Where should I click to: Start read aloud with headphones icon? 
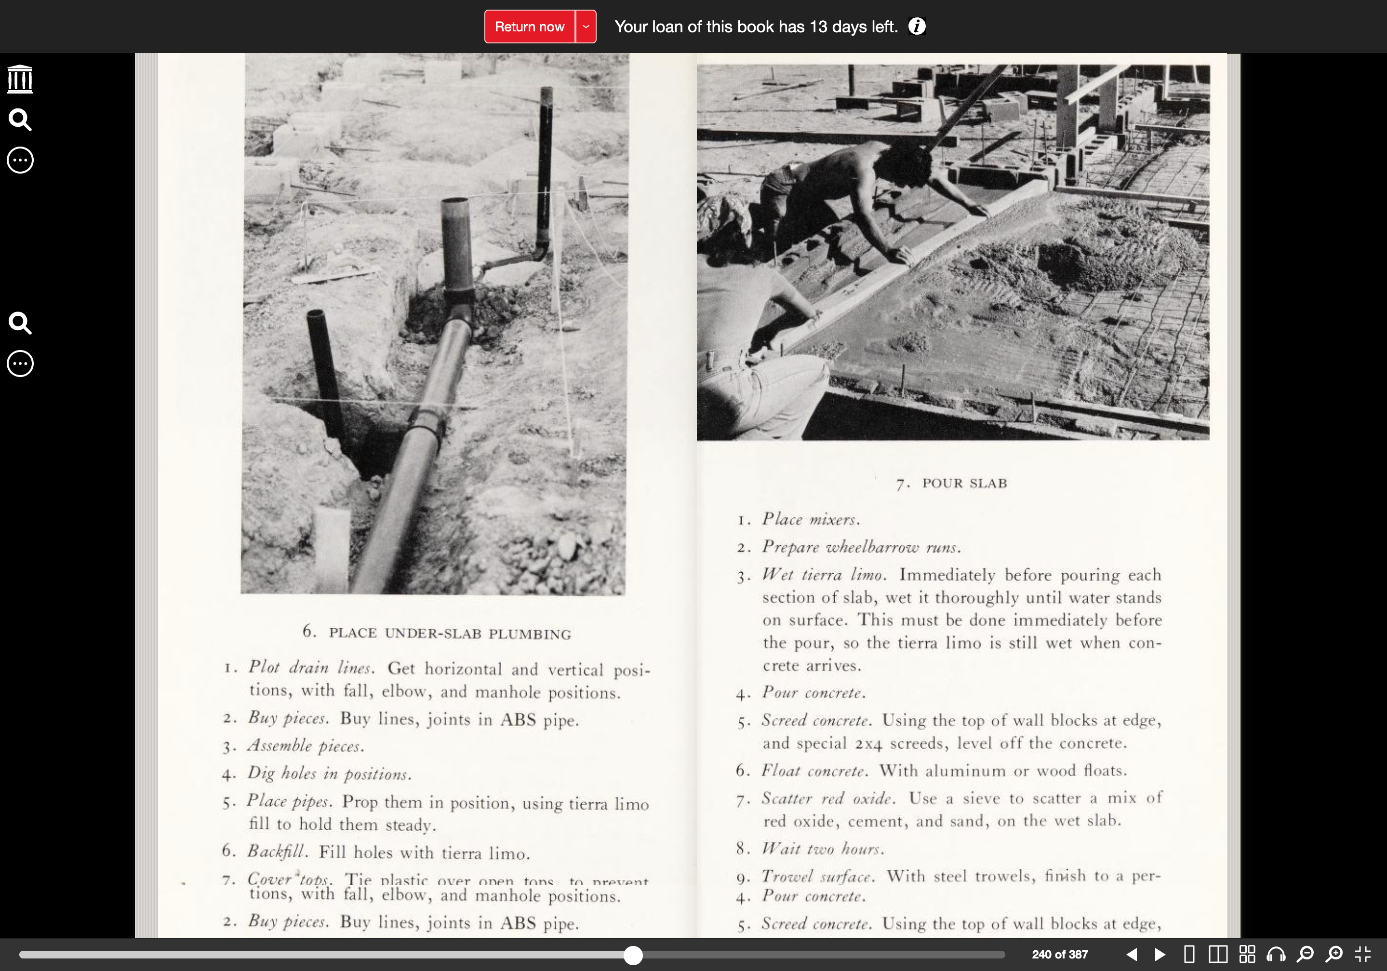(1276, 955)
